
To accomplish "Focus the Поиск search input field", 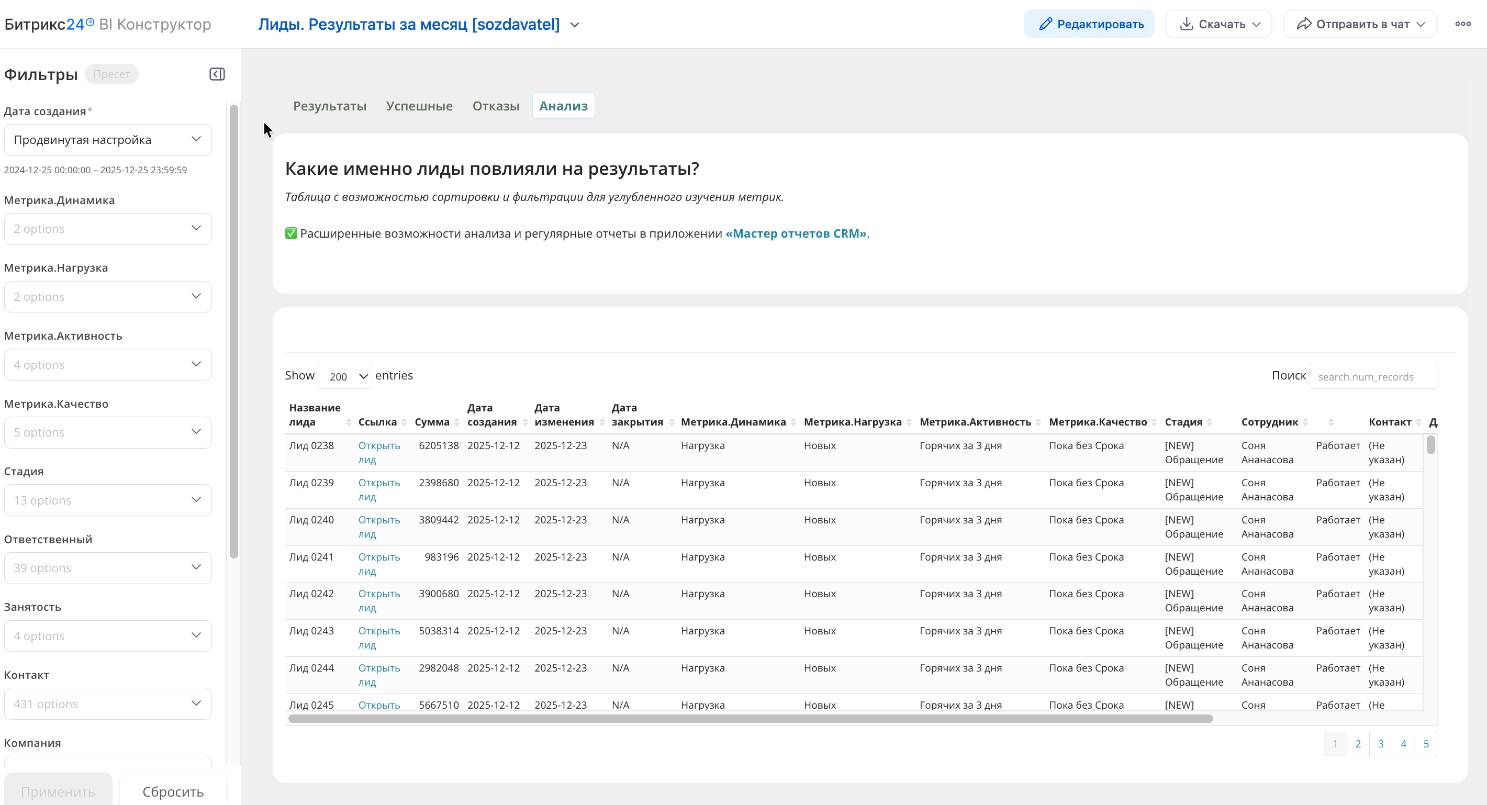I will (1373, 376).
